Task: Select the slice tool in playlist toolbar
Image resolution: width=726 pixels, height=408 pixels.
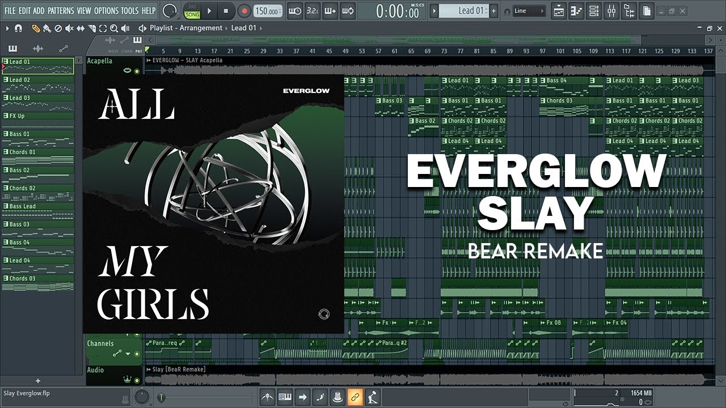Action: (x=92, y=28)
